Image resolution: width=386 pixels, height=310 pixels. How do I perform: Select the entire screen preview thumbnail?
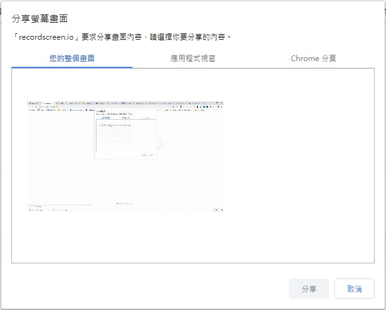point(126,156)
